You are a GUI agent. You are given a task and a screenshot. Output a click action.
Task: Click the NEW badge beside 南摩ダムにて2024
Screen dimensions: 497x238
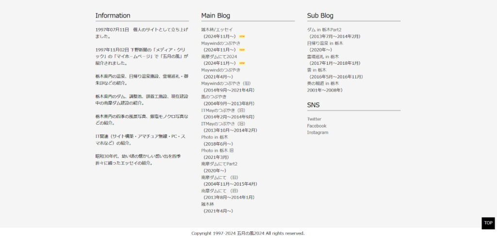point(242,63)
